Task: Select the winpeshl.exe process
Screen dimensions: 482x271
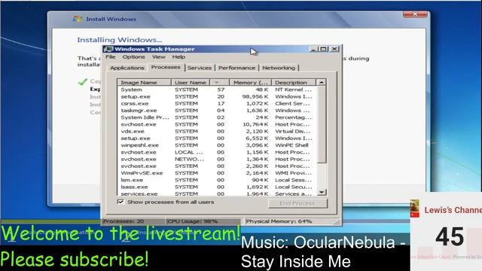Action: (217, 145)
